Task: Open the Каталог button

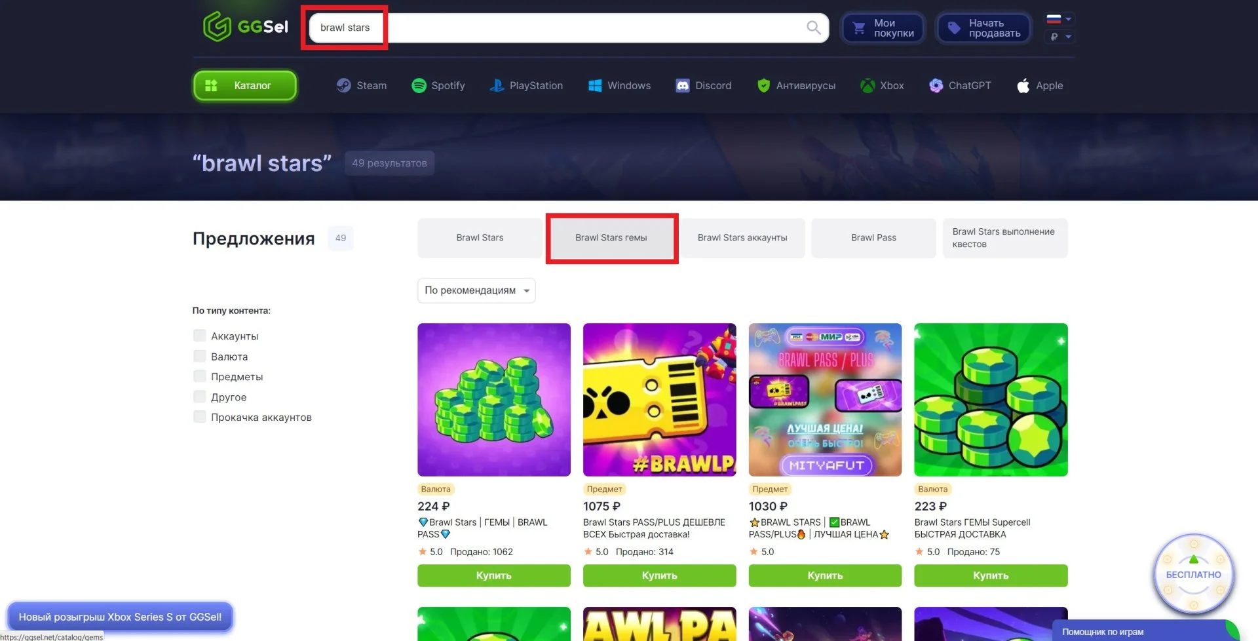Action: tap(245, 86)
